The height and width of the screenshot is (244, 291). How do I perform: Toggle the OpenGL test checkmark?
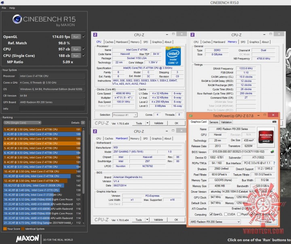click(x=84, y=37)
